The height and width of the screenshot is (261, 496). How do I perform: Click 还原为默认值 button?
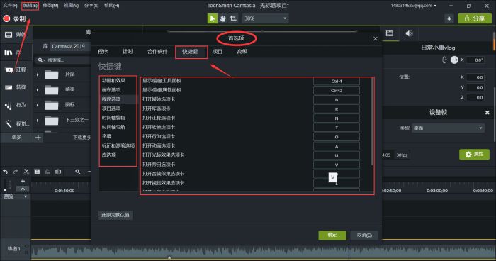pos(115,215)
